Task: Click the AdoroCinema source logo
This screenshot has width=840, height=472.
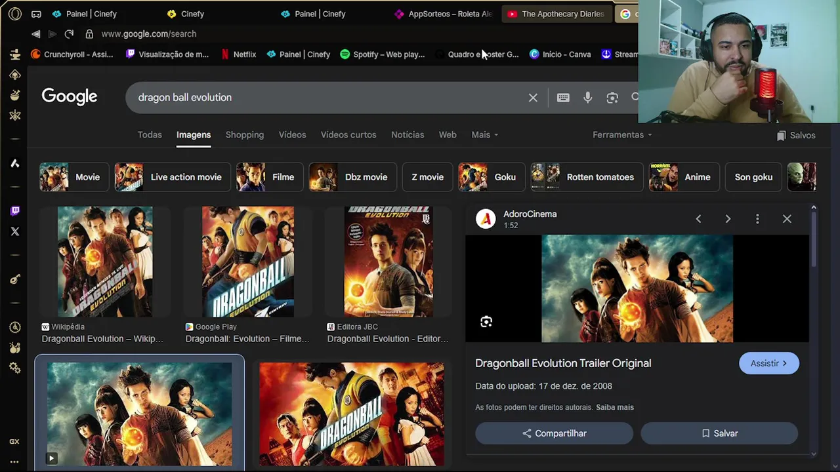Action: (486, 219)
